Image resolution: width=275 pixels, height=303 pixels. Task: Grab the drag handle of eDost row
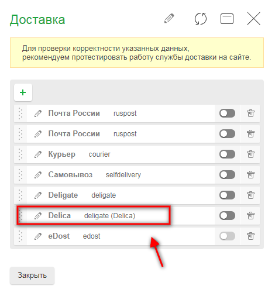point(20,236)
